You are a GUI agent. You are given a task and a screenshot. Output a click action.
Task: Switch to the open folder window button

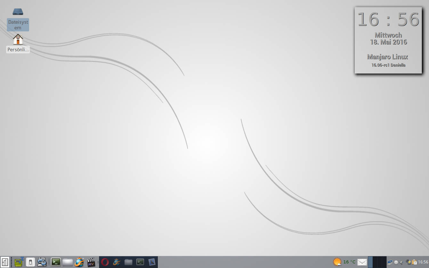pos(128,262)
